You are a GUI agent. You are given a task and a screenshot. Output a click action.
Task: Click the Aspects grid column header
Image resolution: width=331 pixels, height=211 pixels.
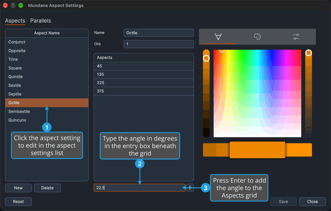[144, 57]
